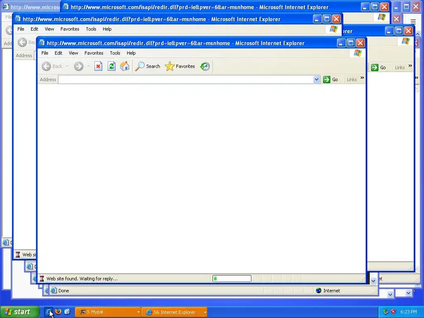Open the File menu in the second window
This screenshot has height=318, width=424.
tap(21, 29)
